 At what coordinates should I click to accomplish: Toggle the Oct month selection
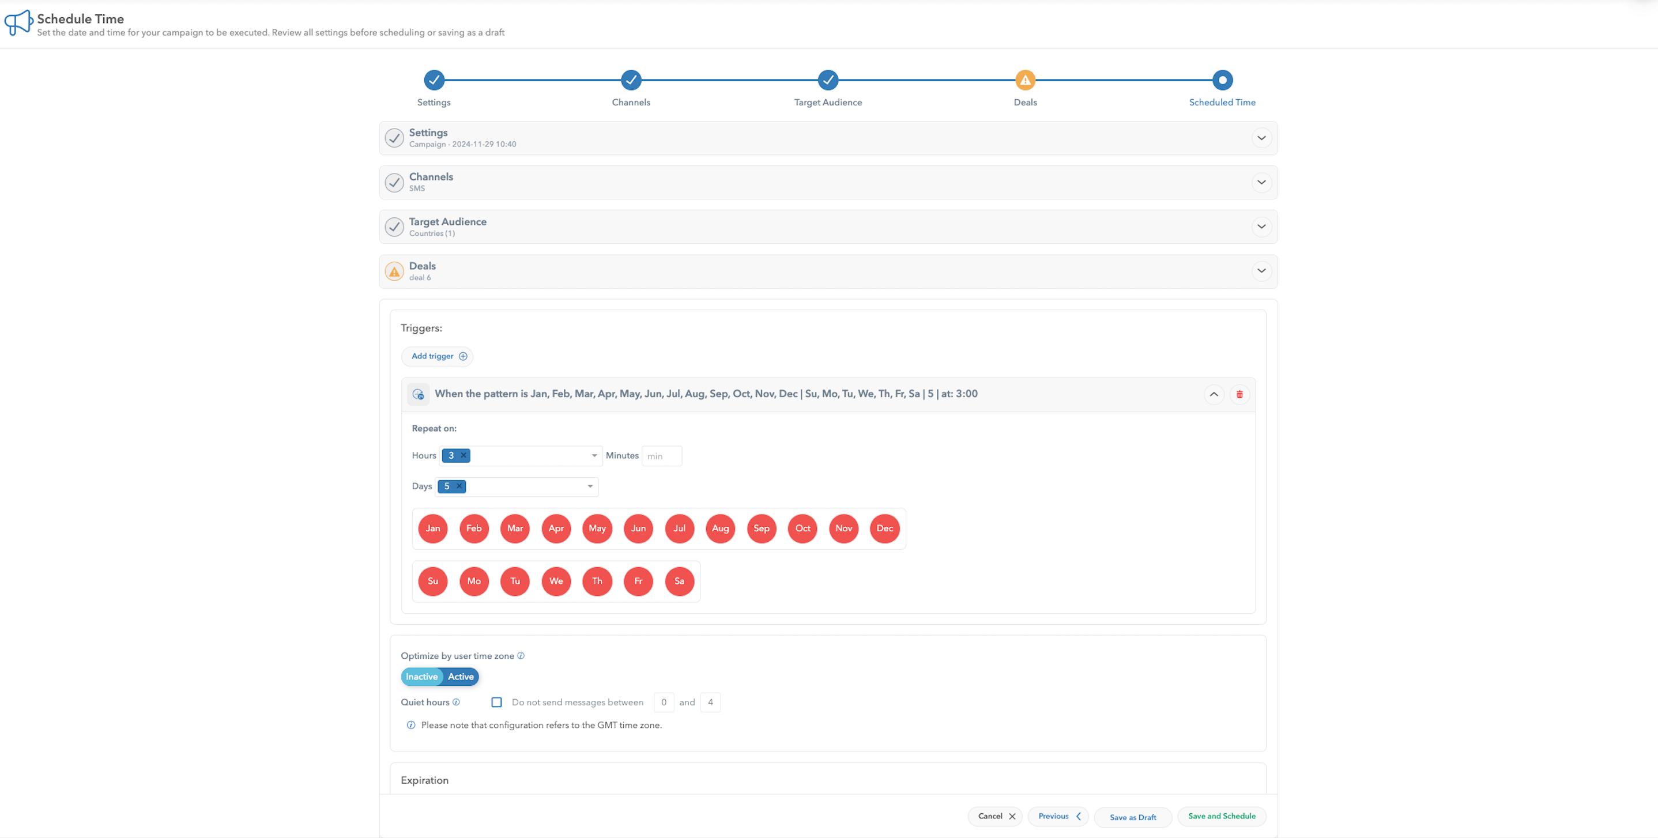point(802,529)
